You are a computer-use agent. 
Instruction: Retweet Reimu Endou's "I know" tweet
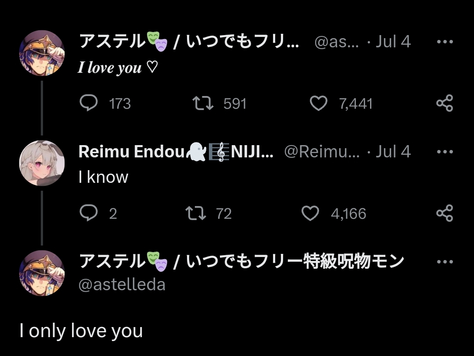click(196, 213)
